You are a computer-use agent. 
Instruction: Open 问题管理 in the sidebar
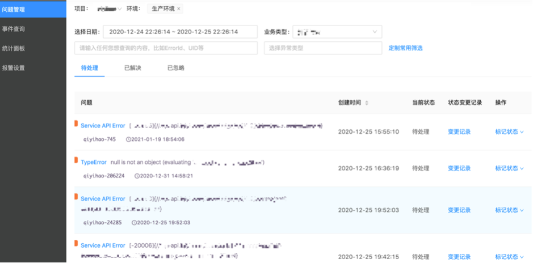click(x=33, y=10)
